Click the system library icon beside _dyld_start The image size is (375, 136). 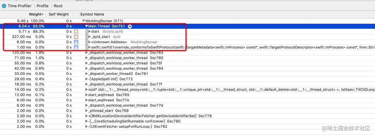pyautogui.click(x=76, y=37)
